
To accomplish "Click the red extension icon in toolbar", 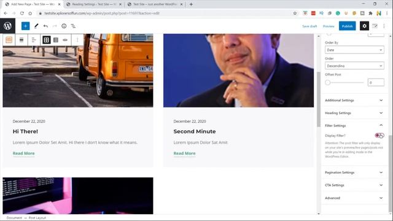I will click(313, 14).
